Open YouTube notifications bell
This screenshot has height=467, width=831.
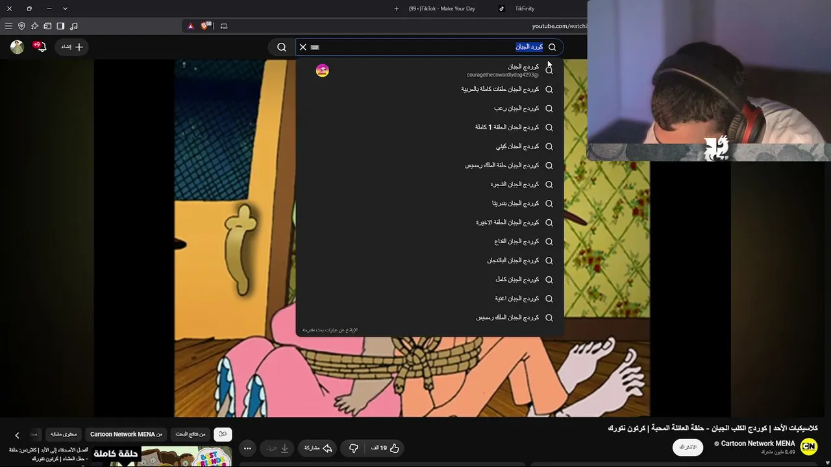click(x=40, y=47)
